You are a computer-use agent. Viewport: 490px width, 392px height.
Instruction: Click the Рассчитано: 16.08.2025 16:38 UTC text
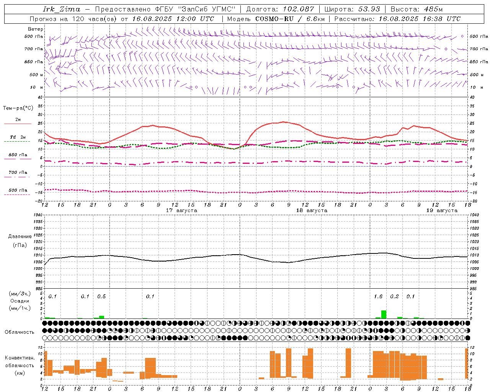[397, 19]
